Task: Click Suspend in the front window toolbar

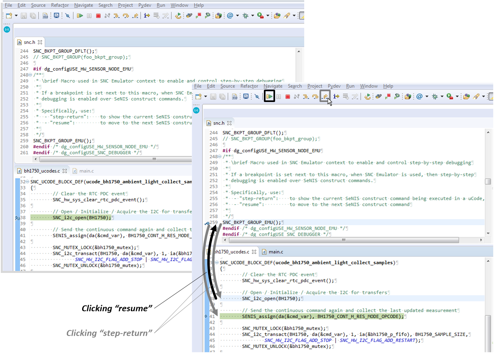Action: click(279, 96)
